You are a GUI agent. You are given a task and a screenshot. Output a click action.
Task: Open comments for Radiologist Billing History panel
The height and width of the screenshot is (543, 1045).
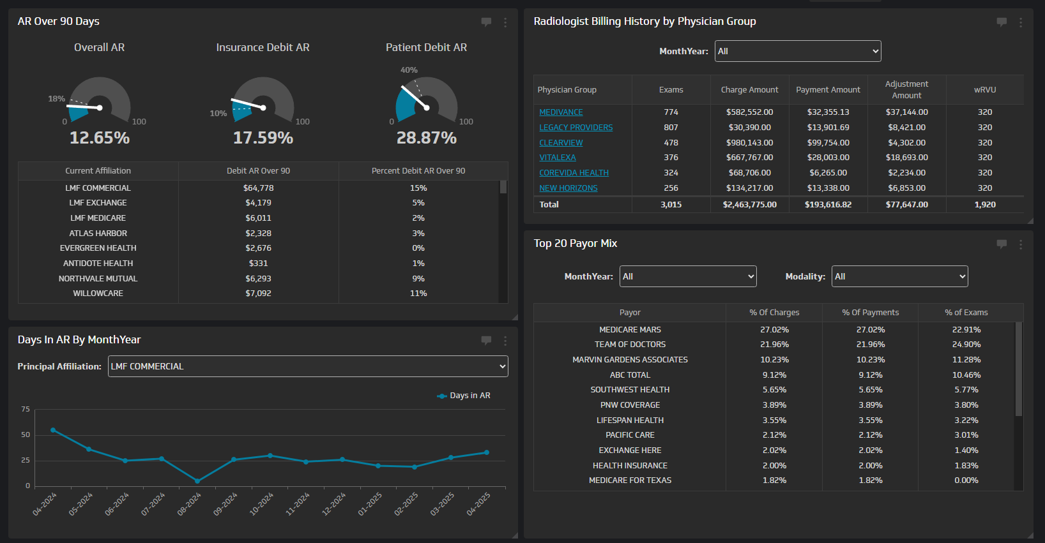click(x=1002, y=22)
